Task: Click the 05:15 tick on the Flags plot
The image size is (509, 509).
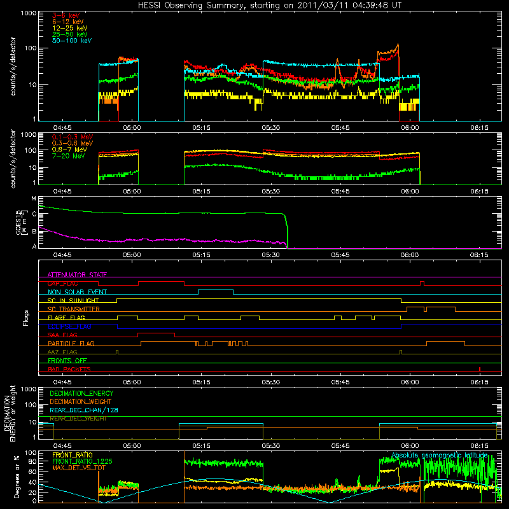Action: [x=201, y=382]
